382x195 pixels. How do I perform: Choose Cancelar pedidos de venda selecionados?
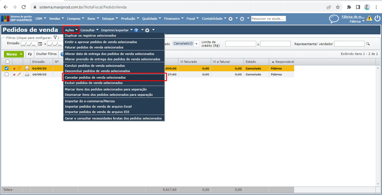pos(114,77)
